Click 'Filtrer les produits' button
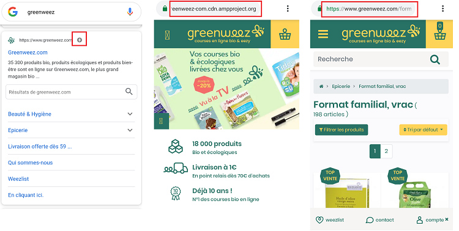This screenshot has width=459, height=231. pyautogui.click(x=341, y=130)
